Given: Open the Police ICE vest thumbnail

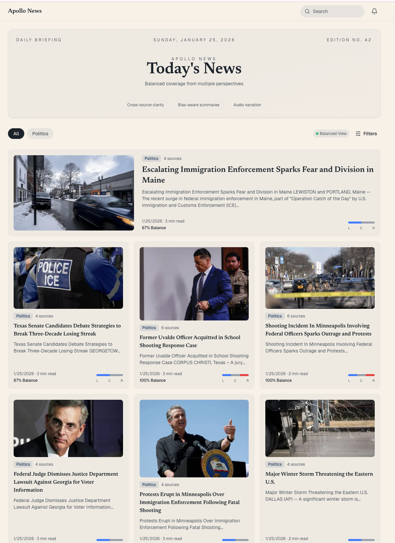Looking at the screenshot, I should (68, 278).
